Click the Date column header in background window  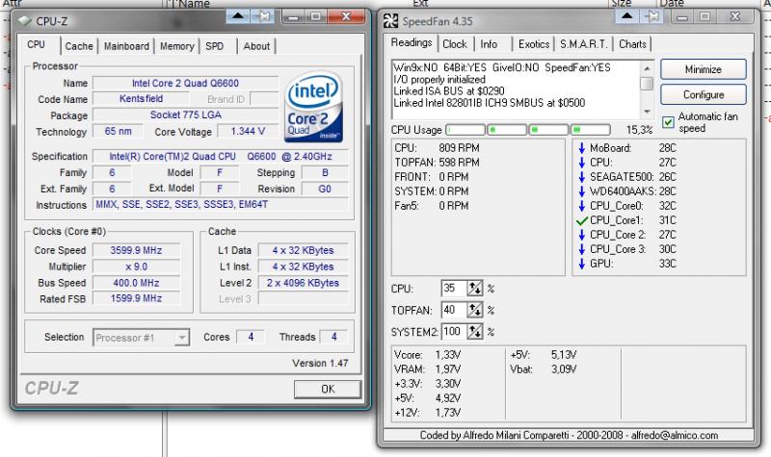pos(672,4)
